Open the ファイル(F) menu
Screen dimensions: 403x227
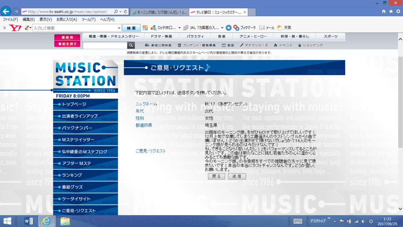[x=10, y=20]
